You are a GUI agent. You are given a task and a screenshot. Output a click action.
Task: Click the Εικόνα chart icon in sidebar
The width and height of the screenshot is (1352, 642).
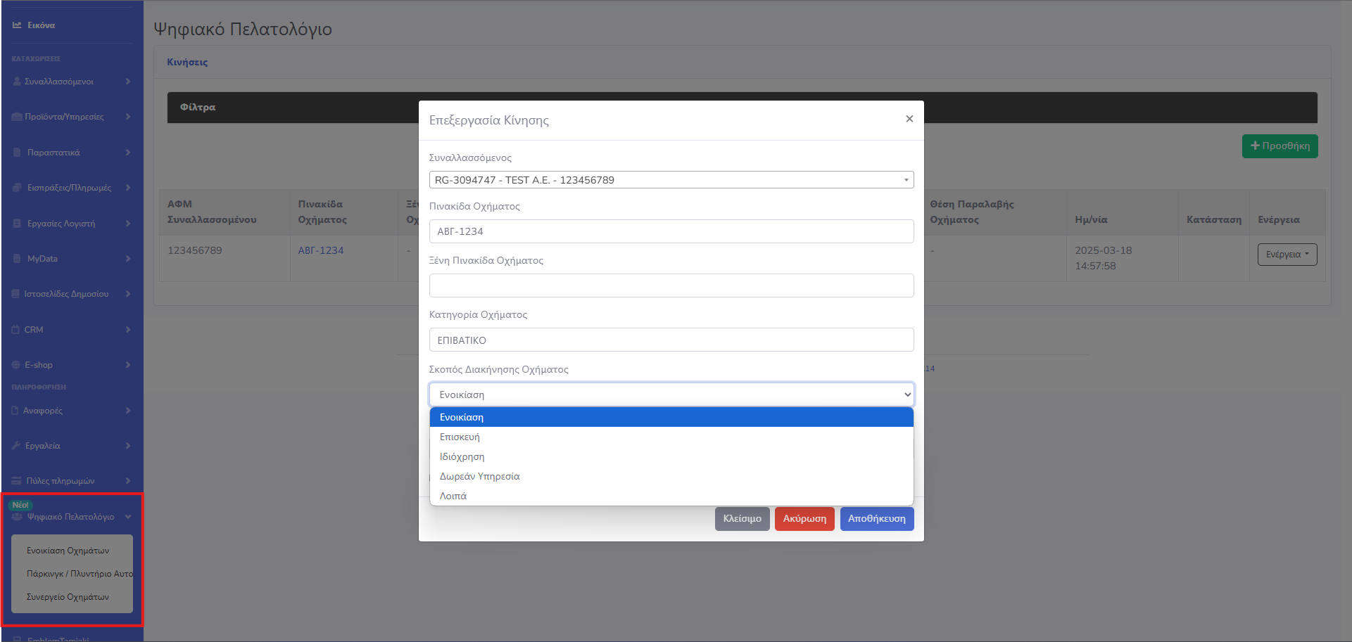pyautogui.click(x=17, y=25)
